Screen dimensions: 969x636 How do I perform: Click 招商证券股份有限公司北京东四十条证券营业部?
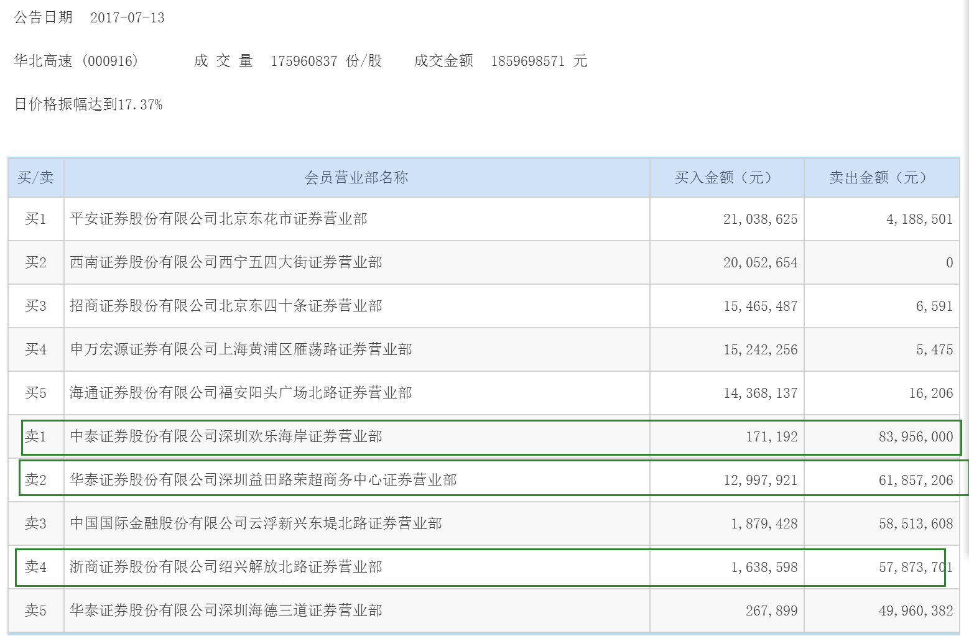click(x=226, y=306)
